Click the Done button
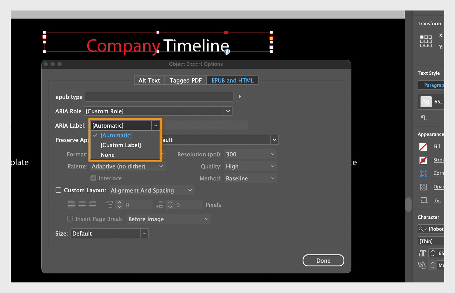This screenshot has width=455, height=293. (323, 260)
